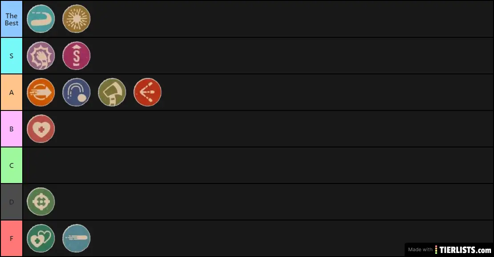
Task: Select the green crosshair target icon
Action: pyautogui.click(x=41, y=202)
